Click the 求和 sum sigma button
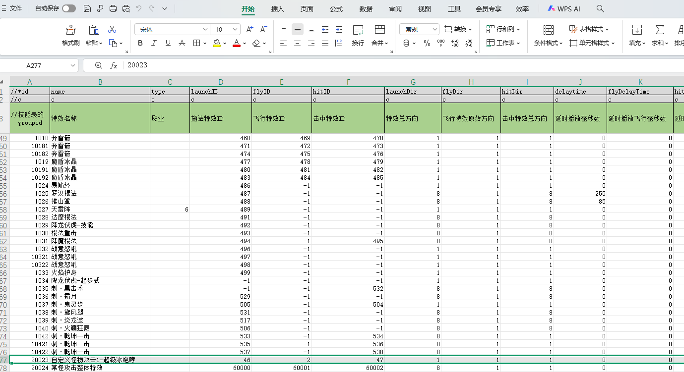 coord(660,35)
